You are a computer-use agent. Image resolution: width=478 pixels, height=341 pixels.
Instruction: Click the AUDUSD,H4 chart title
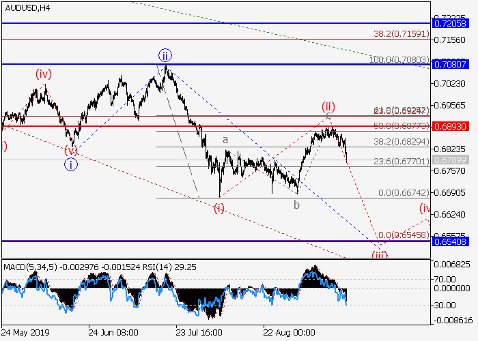tap(27, 9)
